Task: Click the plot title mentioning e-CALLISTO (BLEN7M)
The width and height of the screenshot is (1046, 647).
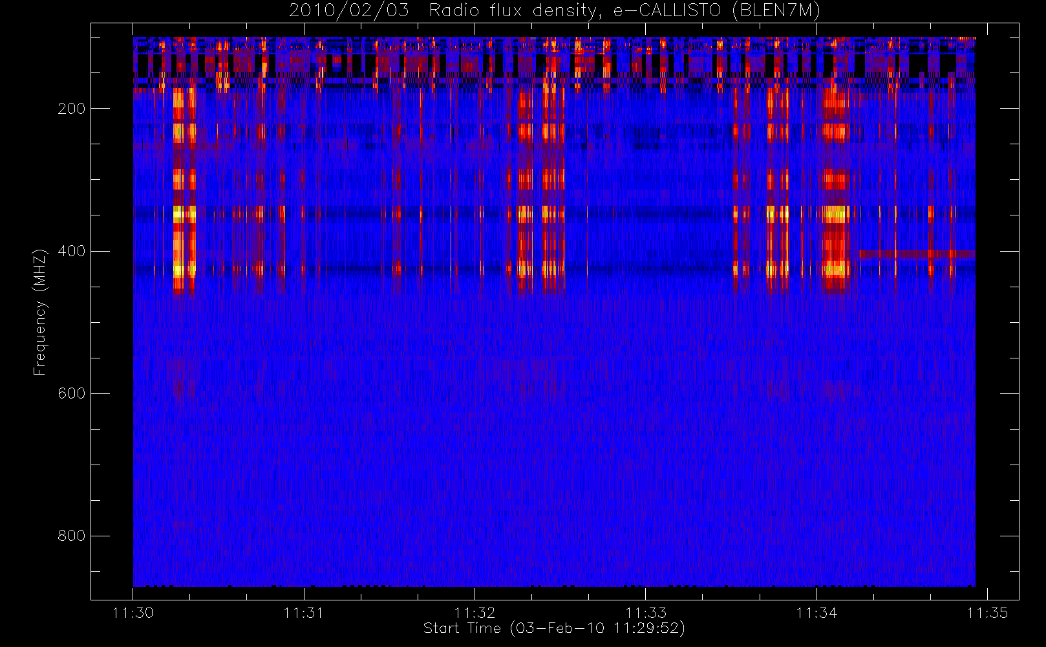Action: tap(555, 10)
